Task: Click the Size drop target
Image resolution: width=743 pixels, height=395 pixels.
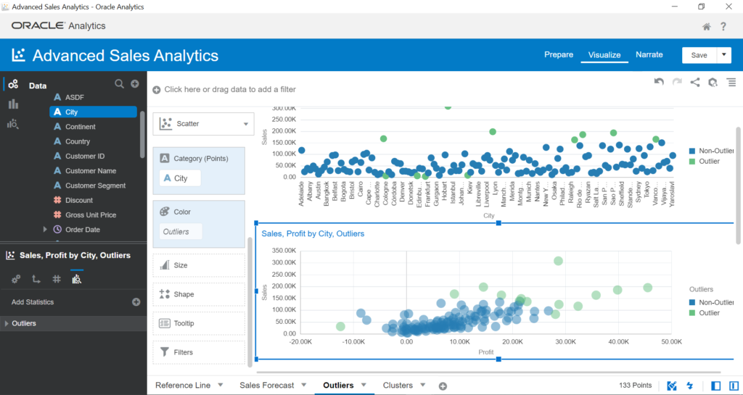Action: pyautogui.click(x=199, y=265)
